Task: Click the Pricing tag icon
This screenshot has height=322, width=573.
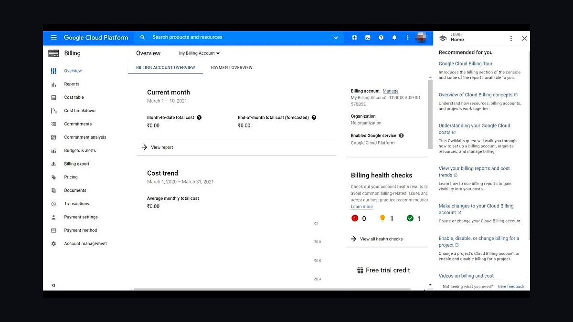Action: [x=53, y=177]
